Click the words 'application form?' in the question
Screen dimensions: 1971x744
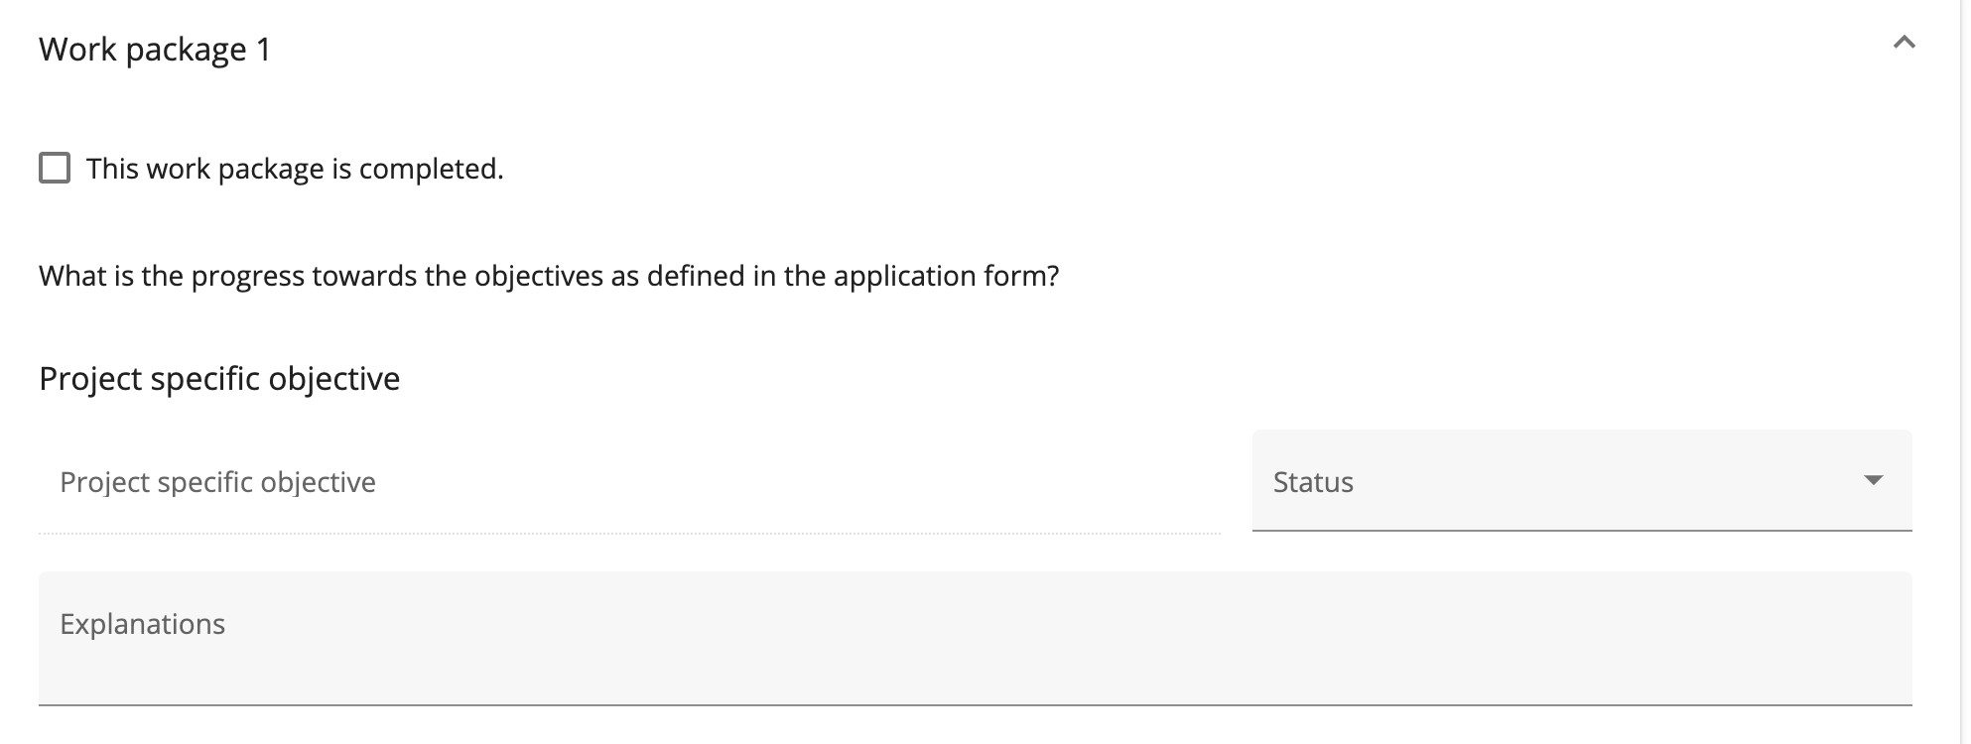pos(946,276)
